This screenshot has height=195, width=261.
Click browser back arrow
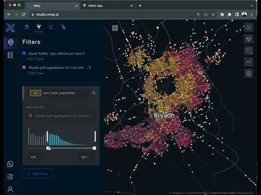click(x=9, y=15)
